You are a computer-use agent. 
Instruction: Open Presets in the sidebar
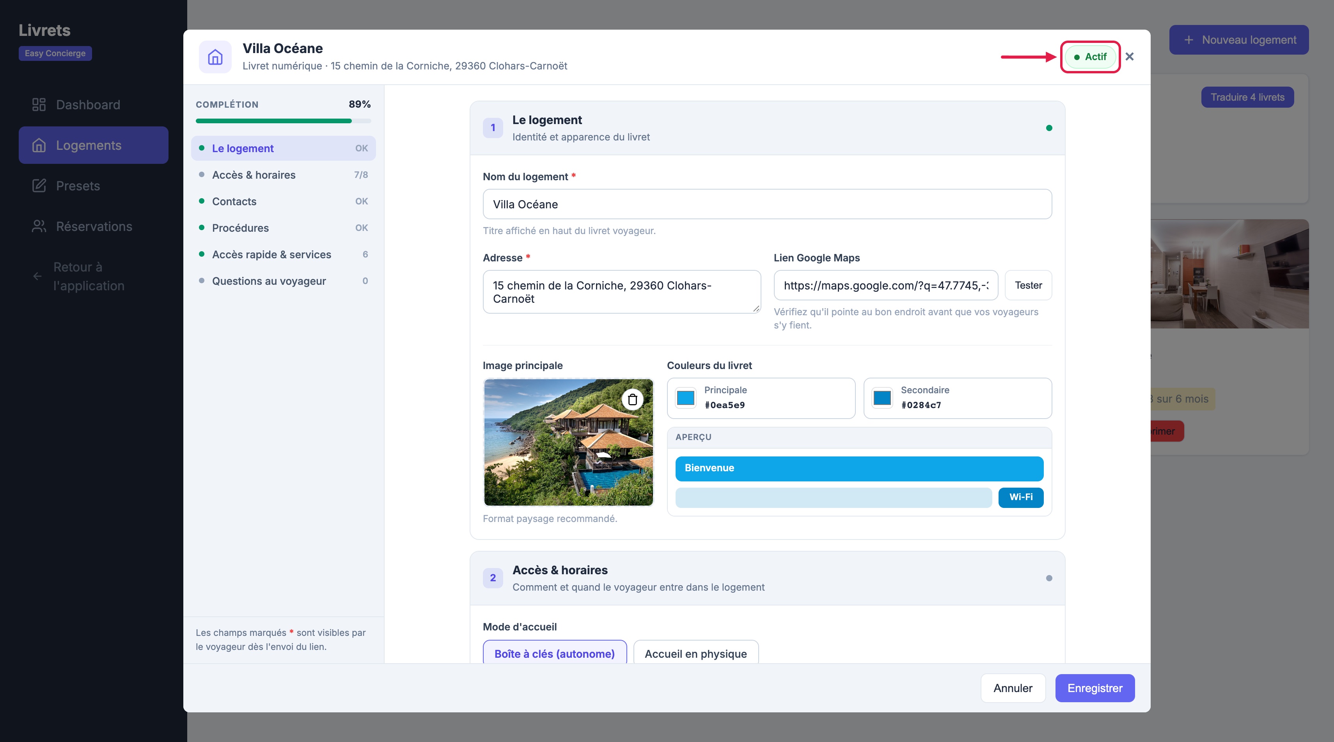tap(93, 186)
